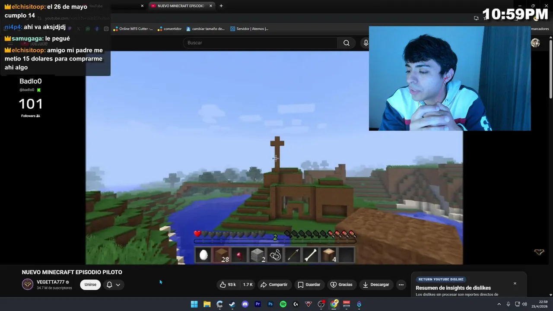Click the Unirse join button
This screenshot has width=553, height=311.
tap(90, 285)
